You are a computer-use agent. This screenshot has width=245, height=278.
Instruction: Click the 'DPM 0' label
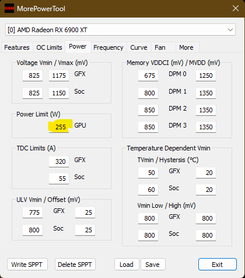pos(177,74)
